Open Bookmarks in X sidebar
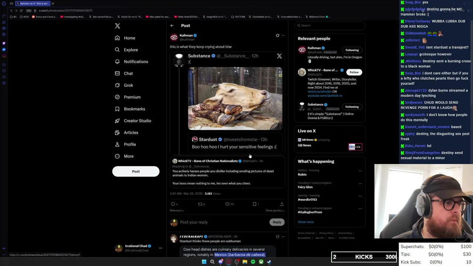 click(x=130, y=109)
